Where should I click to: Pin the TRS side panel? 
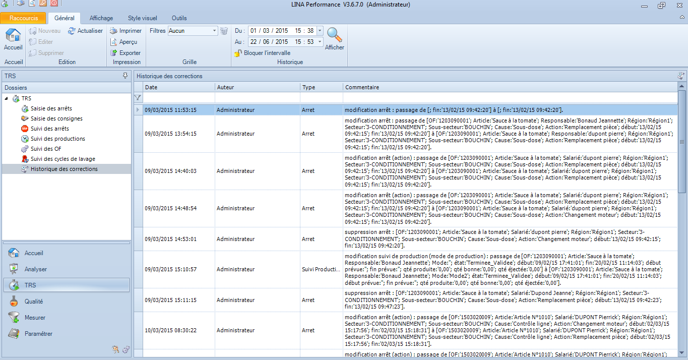coord(125,76)
